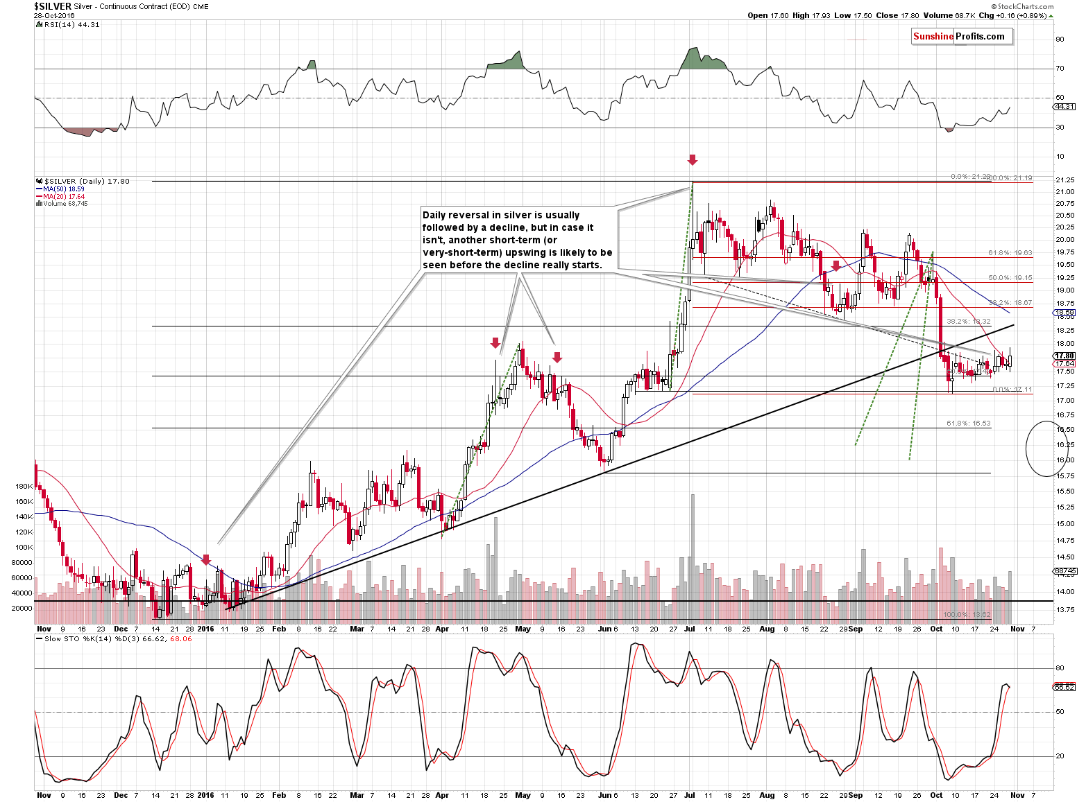Image resolution: width=1086 pixels, height=802 pixels.
Task: Click the 17.64 MA(20) price tag
Action: (1065, 363)
